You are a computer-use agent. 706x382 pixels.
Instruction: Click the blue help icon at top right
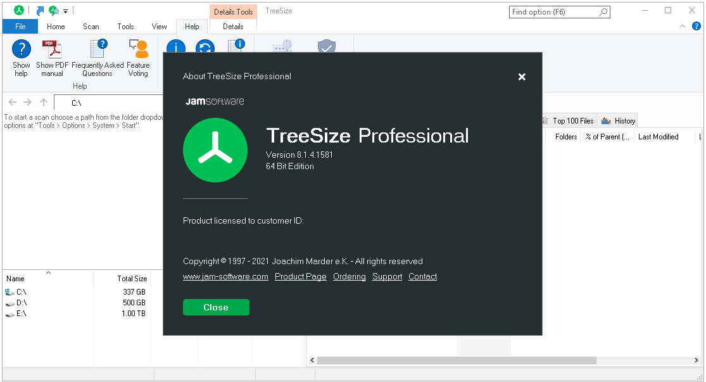click(696, 27)
